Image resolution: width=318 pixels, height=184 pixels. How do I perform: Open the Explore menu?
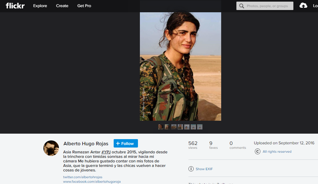[40, 6]
